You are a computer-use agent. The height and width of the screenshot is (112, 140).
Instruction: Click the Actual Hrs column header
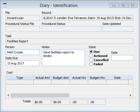coord(79,78)
